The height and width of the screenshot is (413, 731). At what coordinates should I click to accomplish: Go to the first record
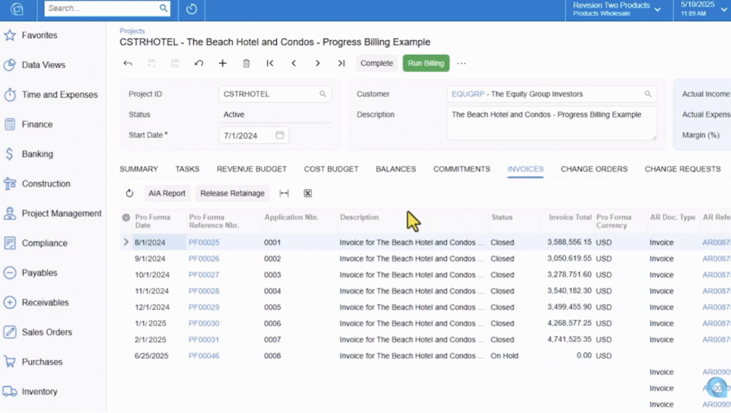point(270,63)
